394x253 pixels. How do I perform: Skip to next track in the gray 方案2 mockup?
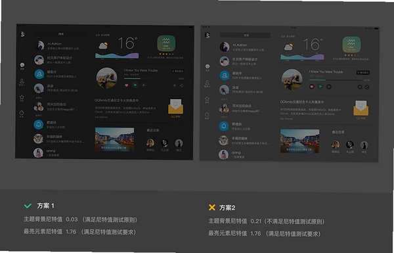(x=329, y=87)
